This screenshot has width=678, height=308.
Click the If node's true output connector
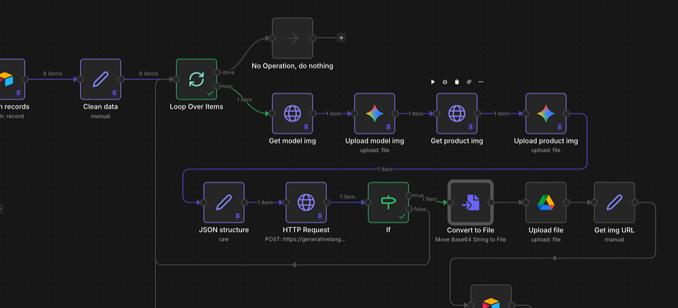point(409,195)
